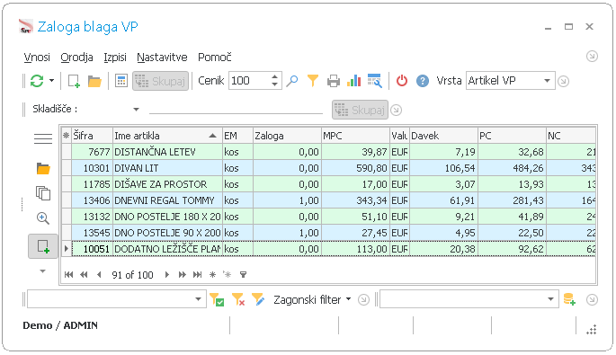Click the sidebar copy documents icon
616x355 pixels.
[x=43, y=193]
